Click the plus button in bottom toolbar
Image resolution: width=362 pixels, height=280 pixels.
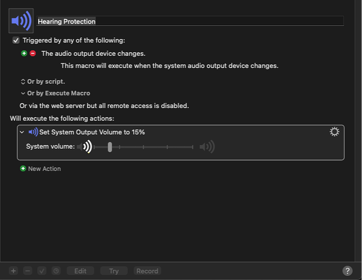pos(14,271)
